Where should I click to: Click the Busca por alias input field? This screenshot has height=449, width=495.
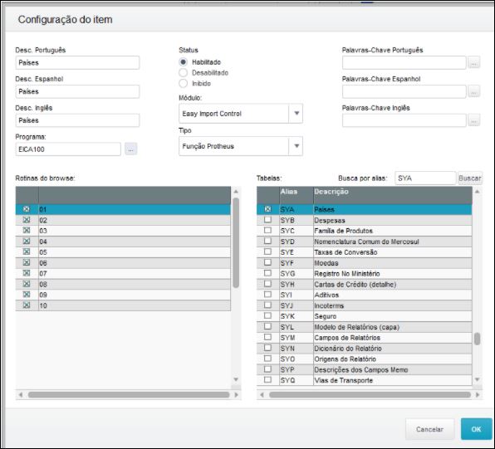click(x=425, y=178)
